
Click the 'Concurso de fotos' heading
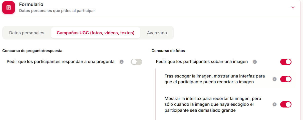[168, 51]
